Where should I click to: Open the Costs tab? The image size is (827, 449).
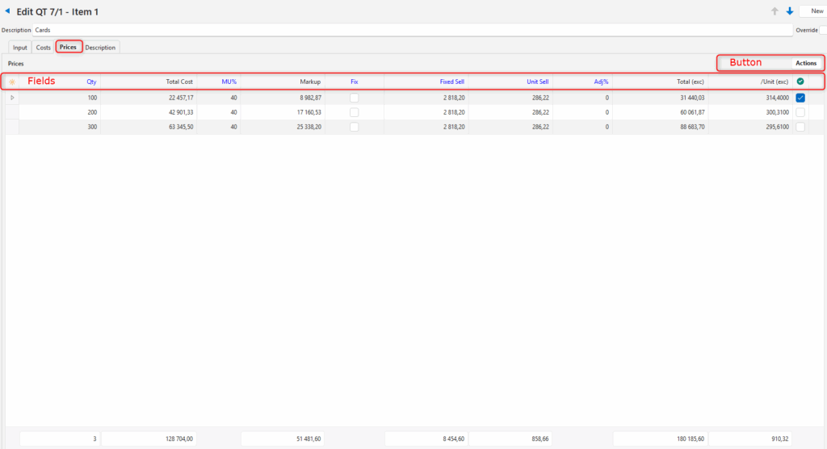[43, 48]
